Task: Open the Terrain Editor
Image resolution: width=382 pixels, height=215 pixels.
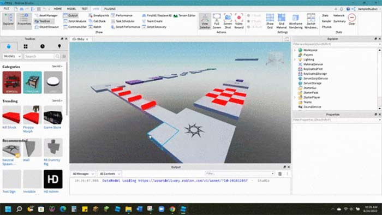Action: [184, 15]
